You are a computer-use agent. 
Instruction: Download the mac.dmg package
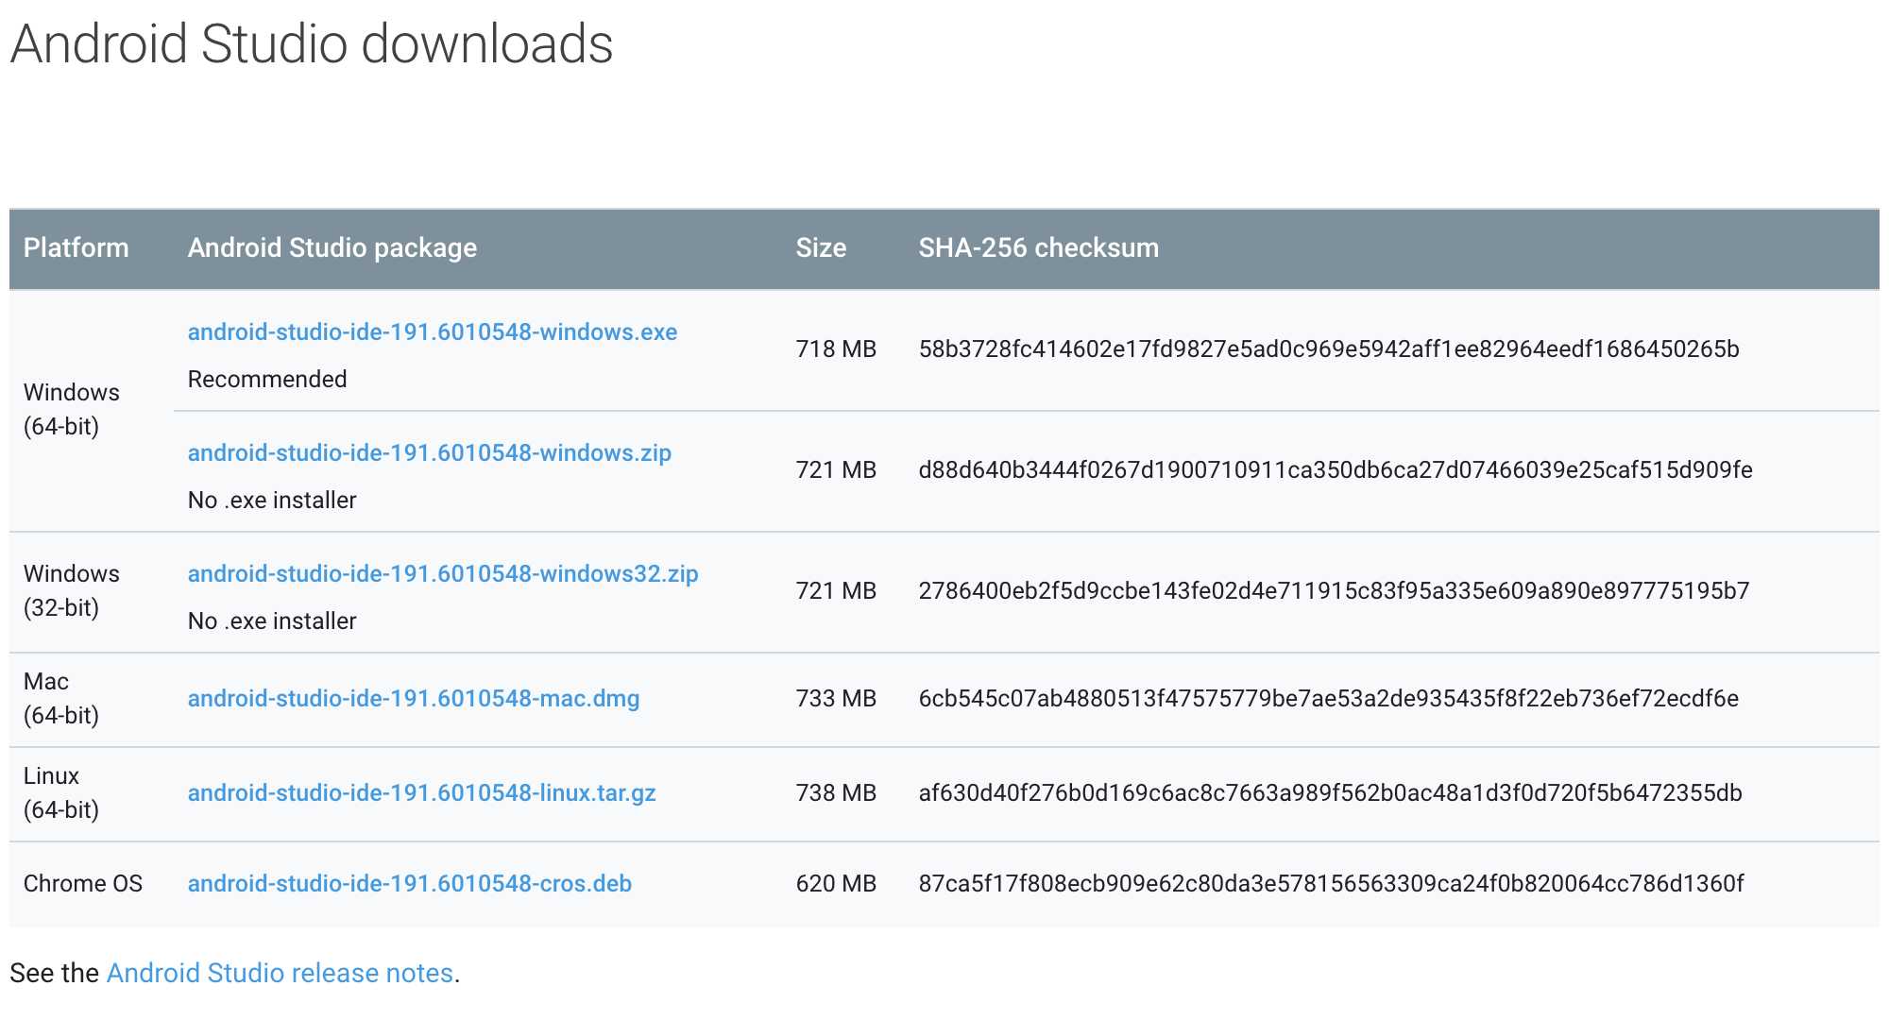pyautogui.click(x=414, y=699)
